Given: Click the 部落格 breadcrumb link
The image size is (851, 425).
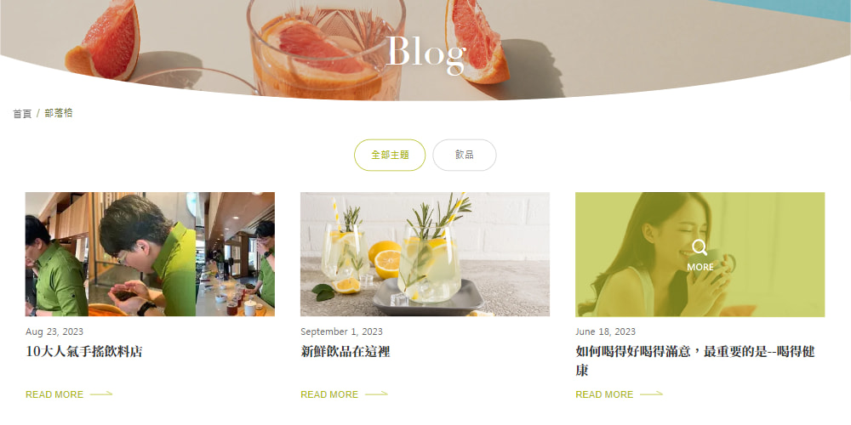Looking at the screenshot, I should [x=59, y=113].
